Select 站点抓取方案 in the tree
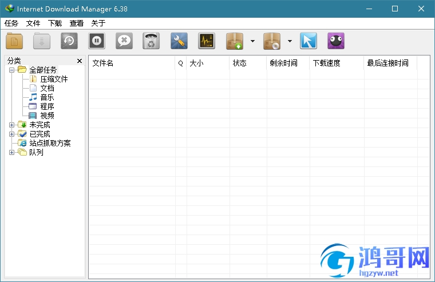 tap(50, 143)
